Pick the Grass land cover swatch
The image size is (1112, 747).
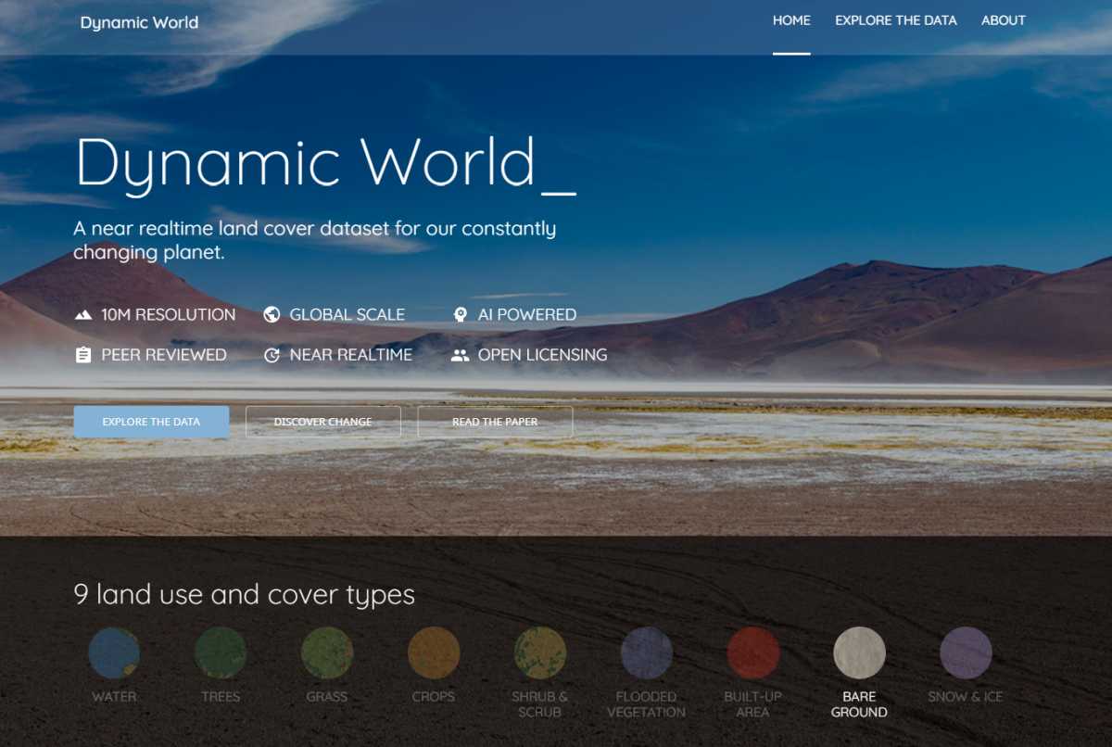(327, 652)
